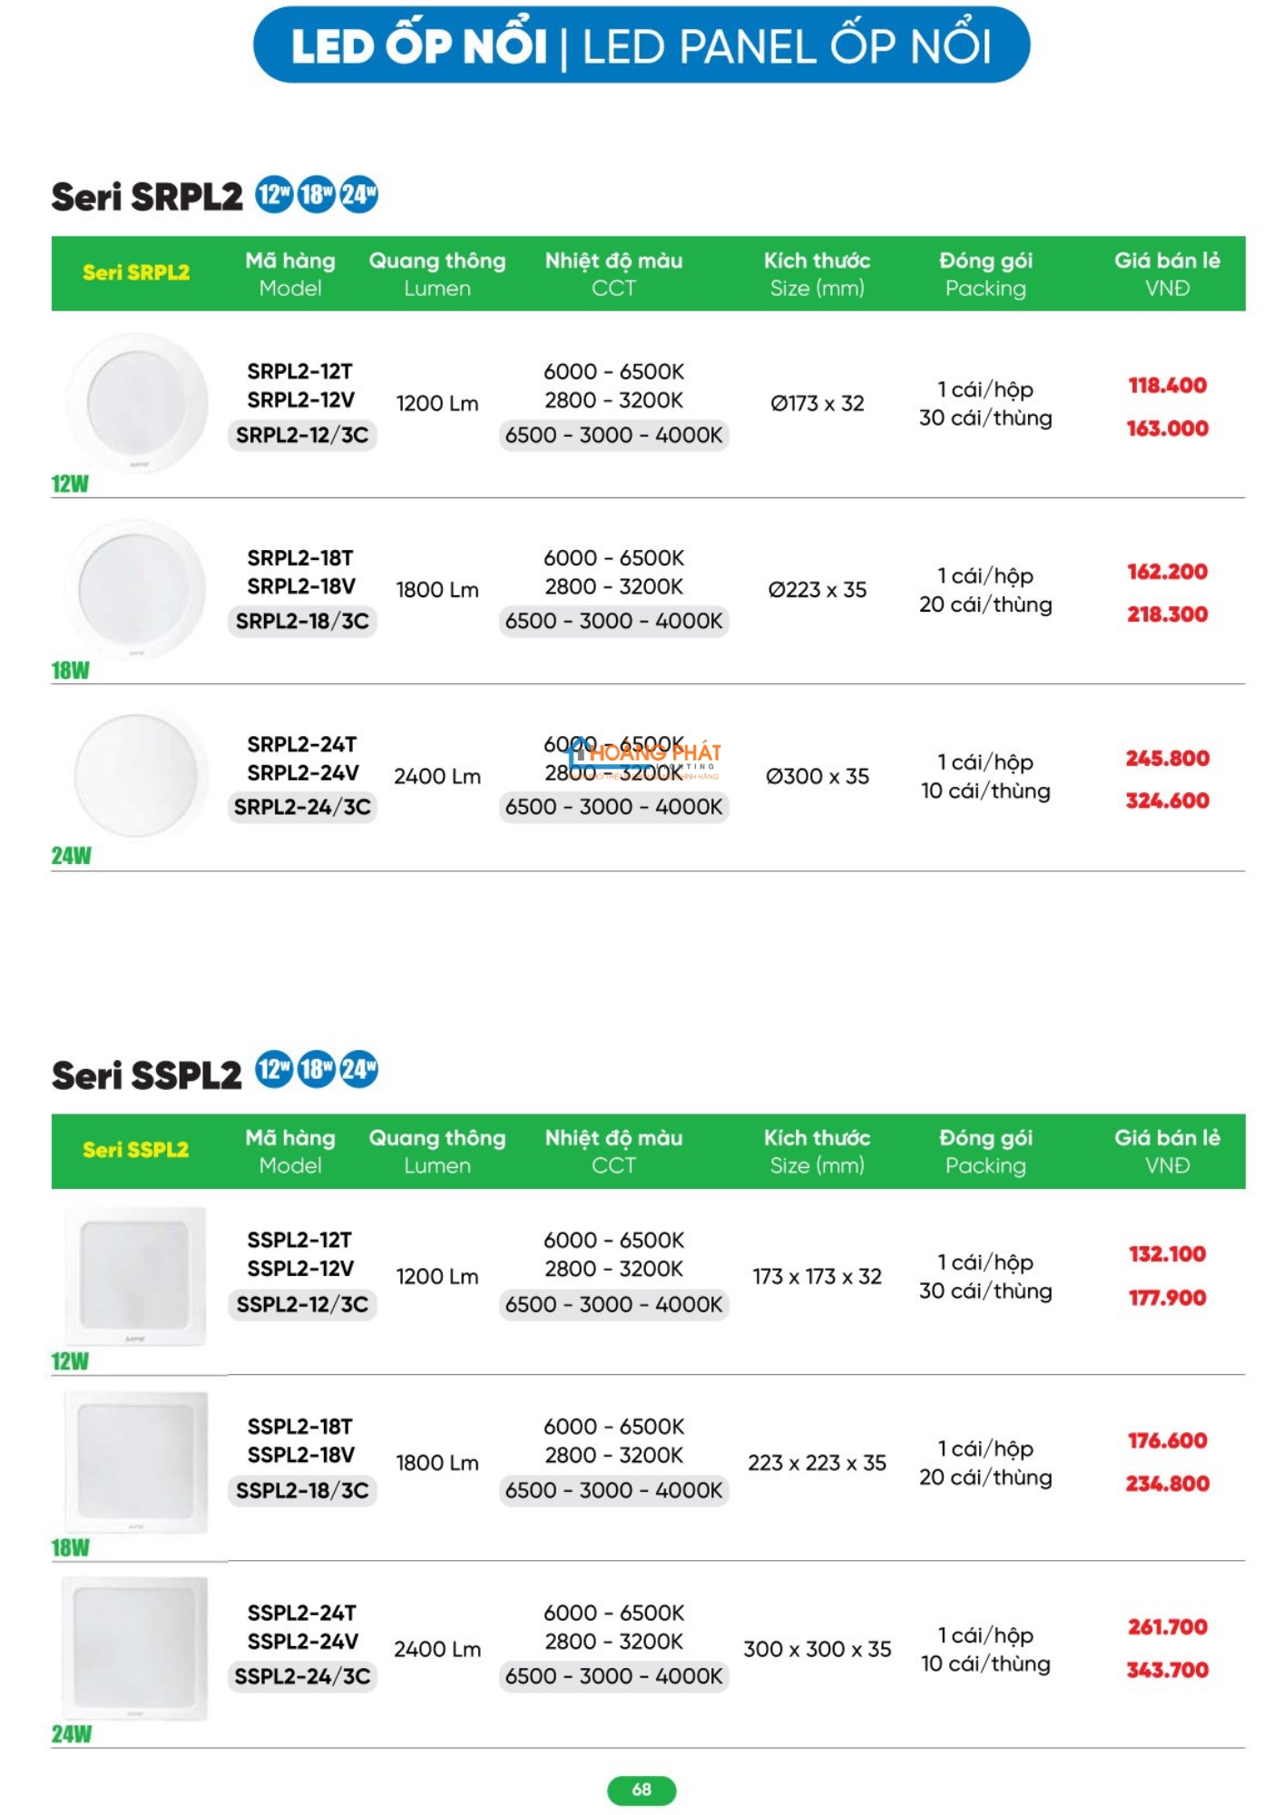Click the 12W badge beside Seri SRPL2 heading
The width and height of the screenshot is (1283, 1815).
tap(273, 194)
